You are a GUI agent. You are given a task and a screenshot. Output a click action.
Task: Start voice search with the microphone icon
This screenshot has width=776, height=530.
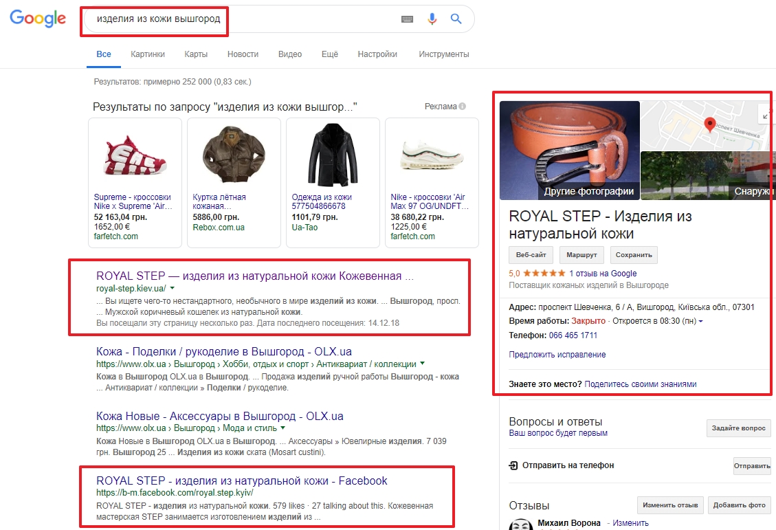[x=432, y=19]
